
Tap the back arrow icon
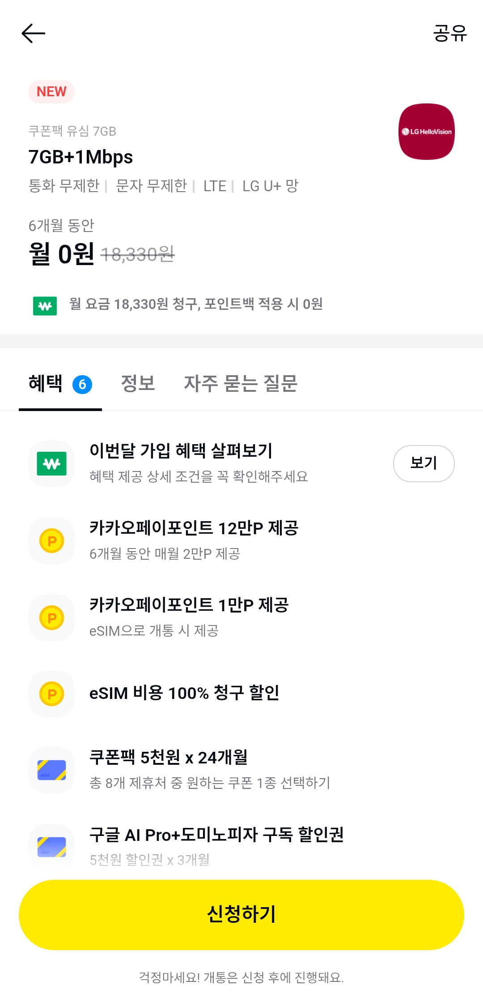click(x=34, y=34)
